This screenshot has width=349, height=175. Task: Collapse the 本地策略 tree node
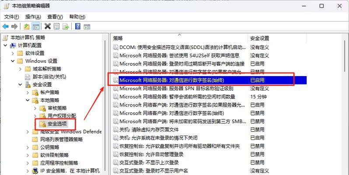(28, 100)
